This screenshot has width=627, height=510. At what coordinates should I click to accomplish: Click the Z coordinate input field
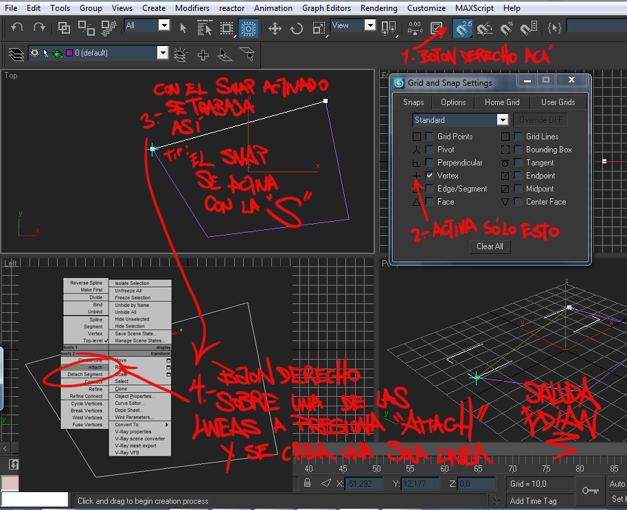click(x=477, y=484)
